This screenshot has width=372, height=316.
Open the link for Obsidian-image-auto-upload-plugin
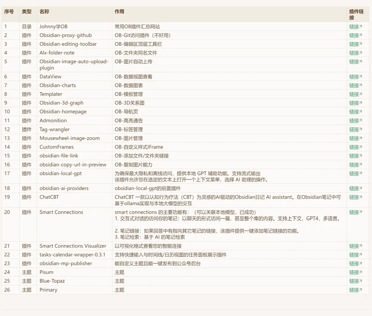(355, 62)
